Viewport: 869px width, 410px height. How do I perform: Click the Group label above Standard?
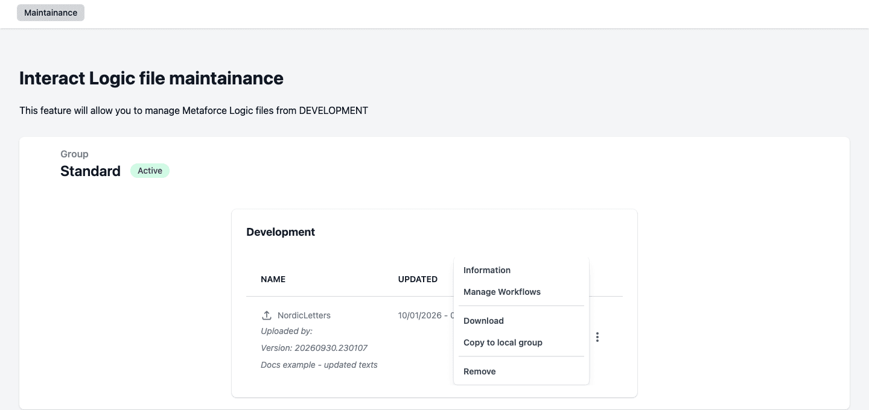(x=74, y=154)
